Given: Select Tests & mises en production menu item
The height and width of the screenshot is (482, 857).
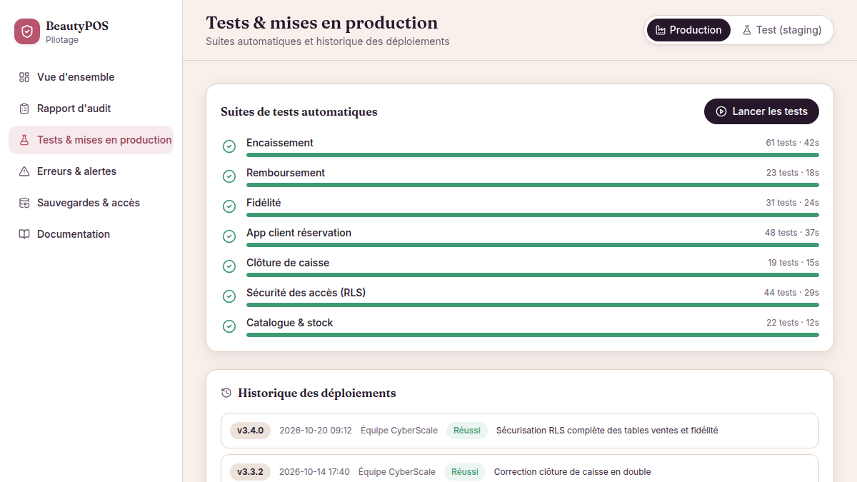Looking at the screenshot, I should click(x=91, y=140).
